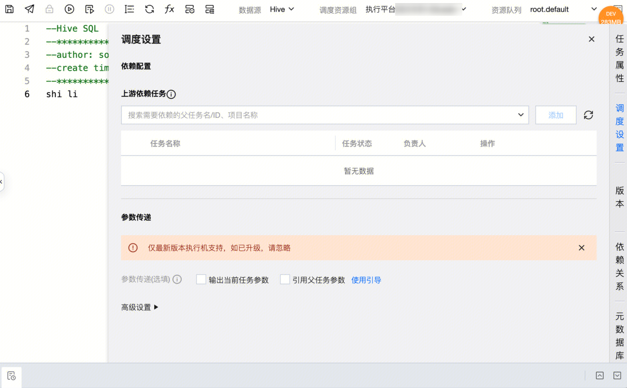Click the fx function icon
Image resolution: width=627 pixels, height=388 pixels.
(x=169, y=9)
